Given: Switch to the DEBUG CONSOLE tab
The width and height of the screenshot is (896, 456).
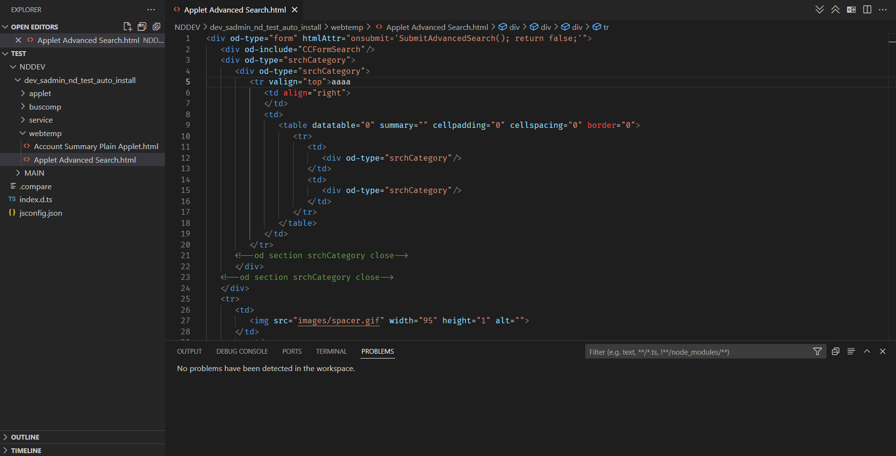Looking at the screenshot, I should tap(242, 351).
